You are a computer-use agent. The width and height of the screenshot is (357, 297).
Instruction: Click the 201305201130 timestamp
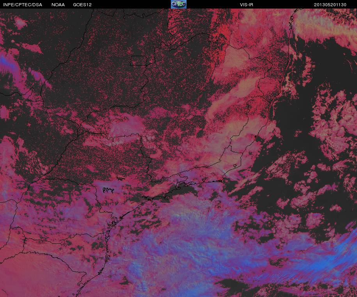click(330, 5)
